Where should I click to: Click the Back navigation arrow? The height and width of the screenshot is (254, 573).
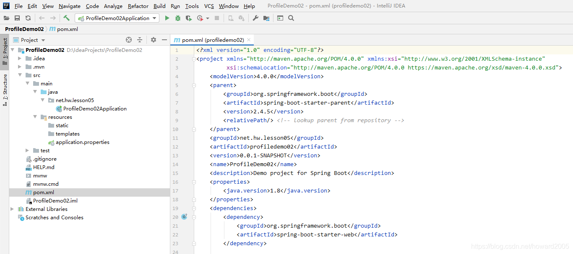[x=42, y=18]
